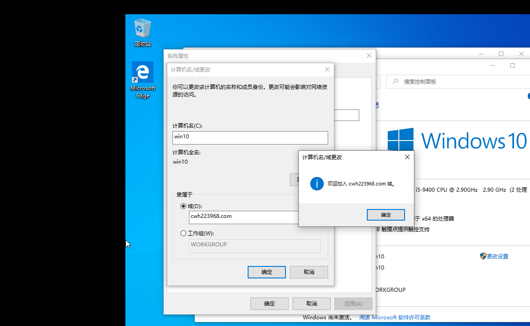This screenshot has width=530, height=326.
Task: Click the WORKGROUP text field
Action: pos(254,246)
